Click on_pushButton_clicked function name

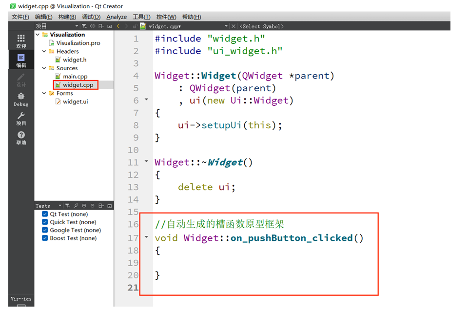pos(292,238)
